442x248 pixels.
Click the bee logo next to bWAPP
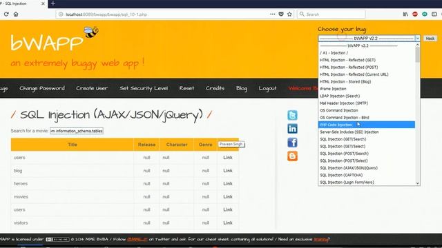point(90,32)
